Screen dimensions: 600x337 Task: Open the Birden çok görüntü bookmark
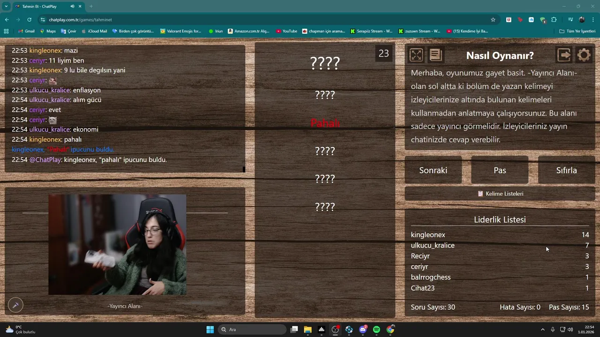[133, 31]
